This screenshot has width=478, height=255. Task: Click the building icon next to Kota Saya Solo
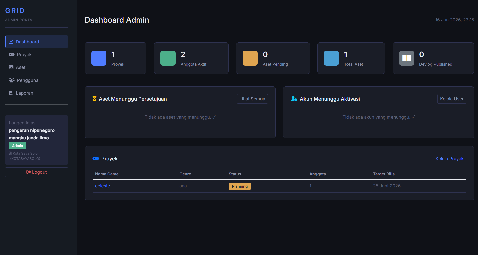(10, 153)
